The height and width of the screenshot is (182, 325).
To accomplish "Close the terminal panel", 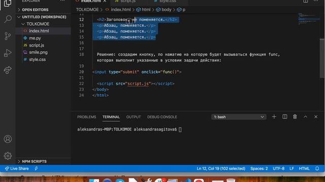I will tap(316, 117).
